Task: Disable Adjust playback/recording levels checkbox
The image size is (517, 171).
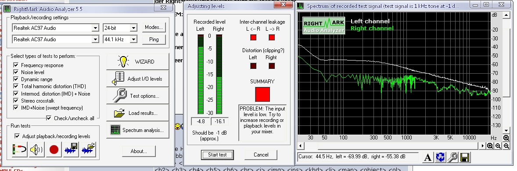Action: (17, 136)
